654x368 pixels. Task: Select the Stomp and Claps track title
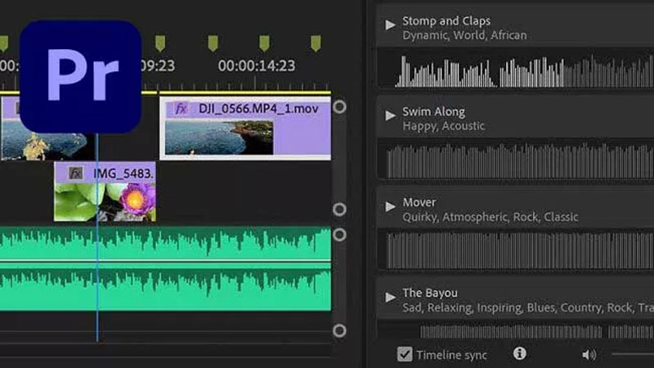(446, 20)
